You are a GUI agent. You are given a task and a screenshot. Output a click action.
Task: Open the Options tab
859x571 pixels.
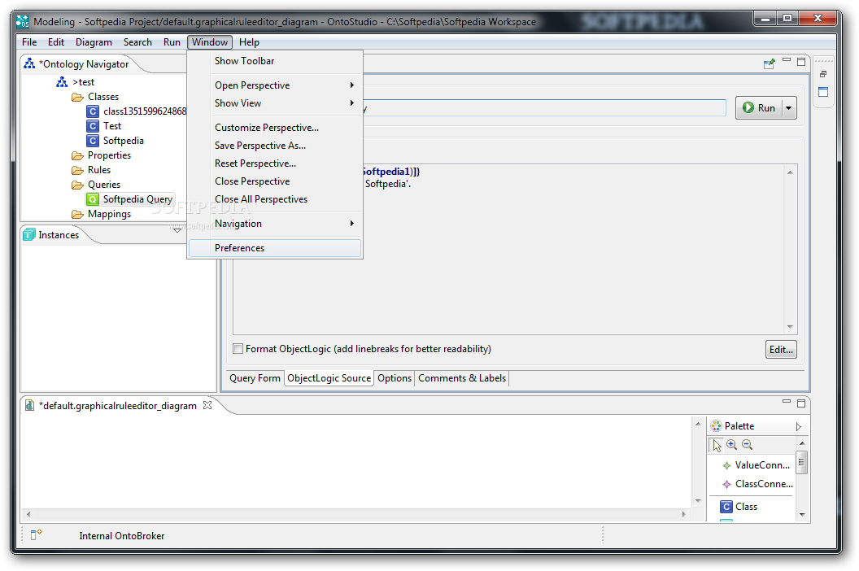[x=395, y=378]
